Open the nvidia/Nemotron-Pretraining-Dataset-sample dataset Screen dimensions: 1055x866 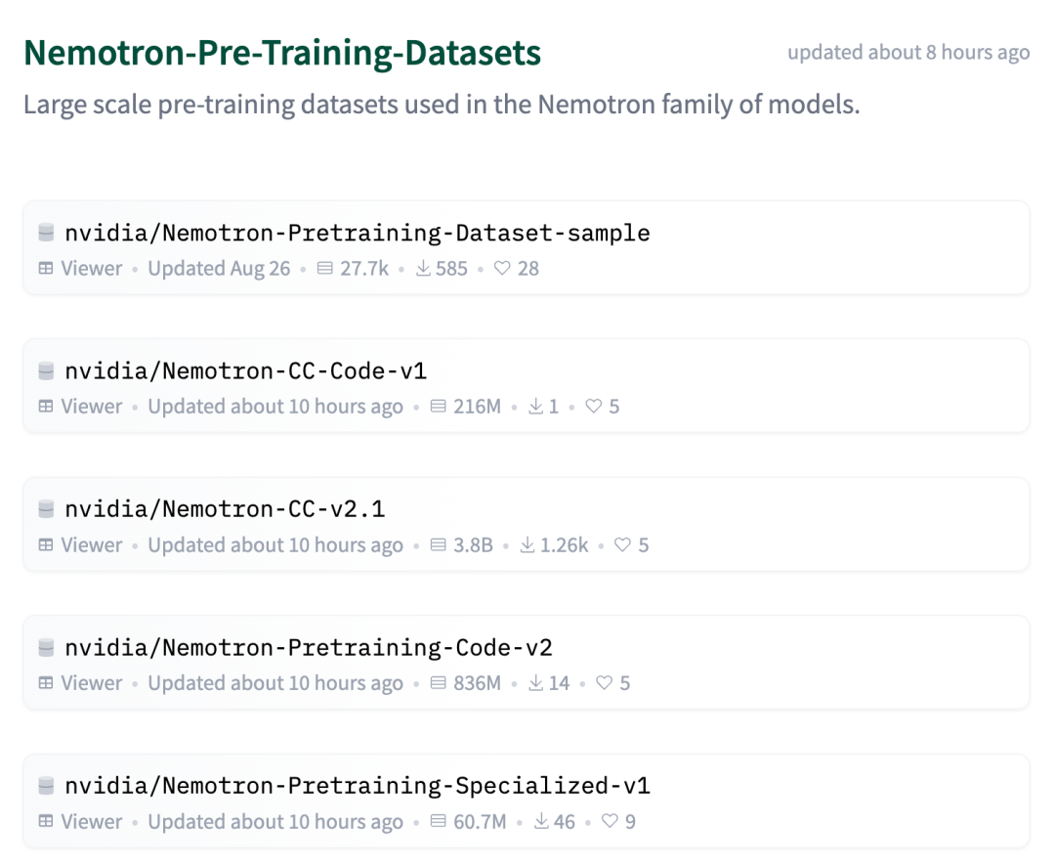pyautogui.click(x=358, y=233)
